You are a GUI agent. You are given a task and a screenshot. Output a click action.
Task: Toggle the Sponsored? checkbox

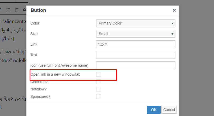click(99, 96)
